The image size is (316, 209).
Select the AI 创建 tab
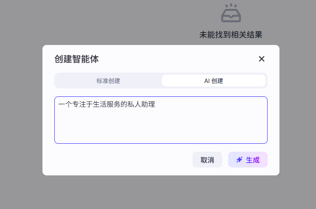point(213,81)
